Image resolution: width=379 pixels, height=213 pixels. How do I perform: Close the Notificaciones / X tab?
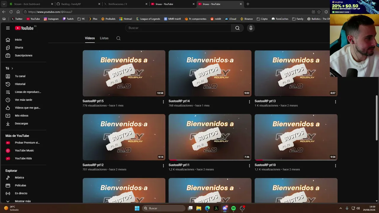coord(146,4)
